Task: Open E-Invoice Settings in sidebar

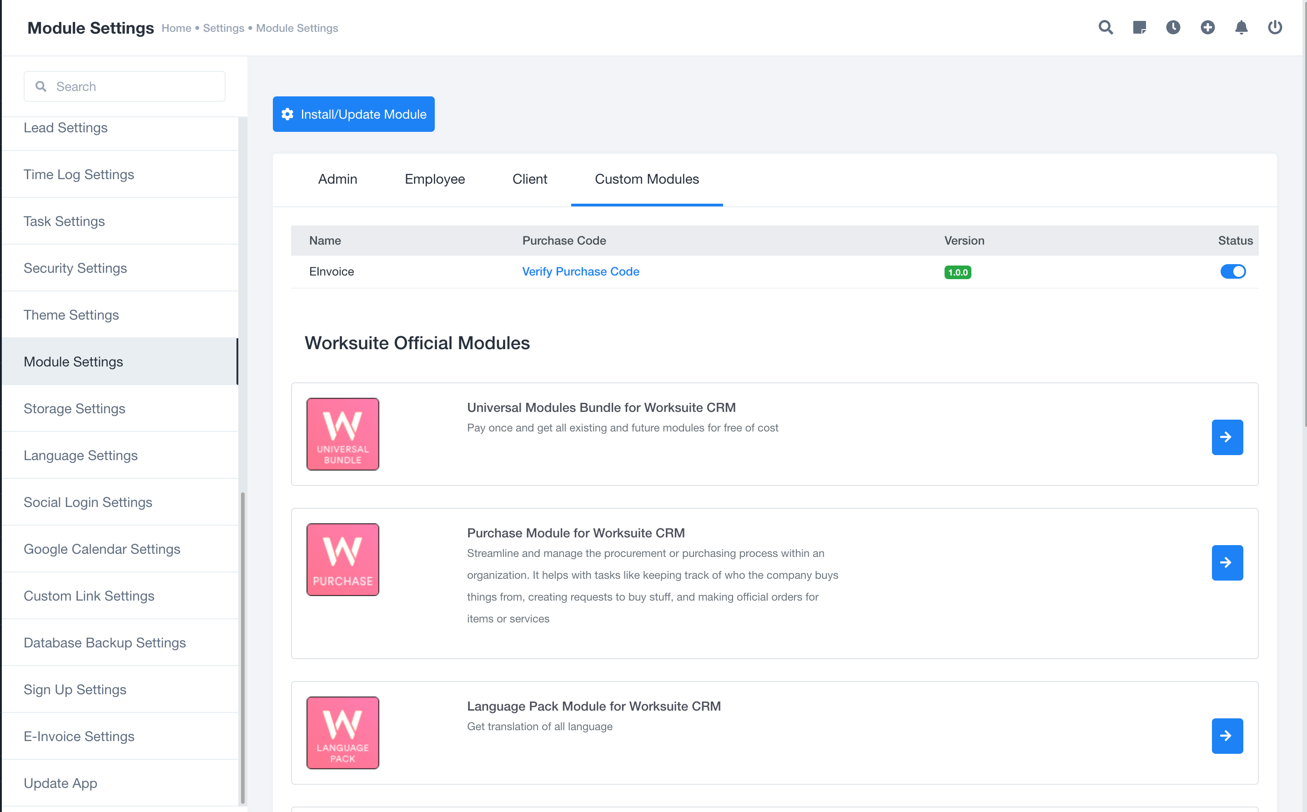Action: coord(79,736)
